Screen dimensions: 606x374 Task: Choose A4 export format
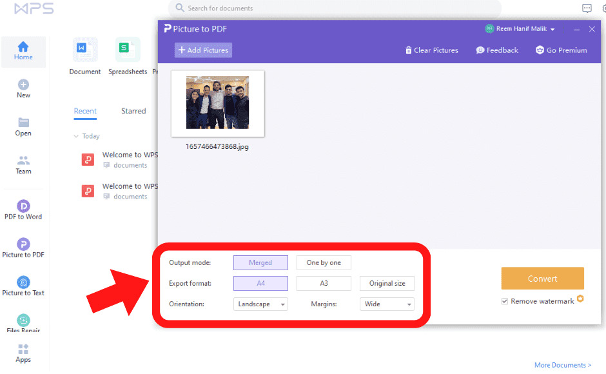tap(260, 283)
